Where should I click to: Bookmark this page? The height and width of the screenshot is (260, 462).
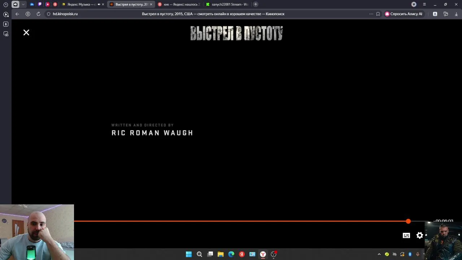tap(378, 14)
